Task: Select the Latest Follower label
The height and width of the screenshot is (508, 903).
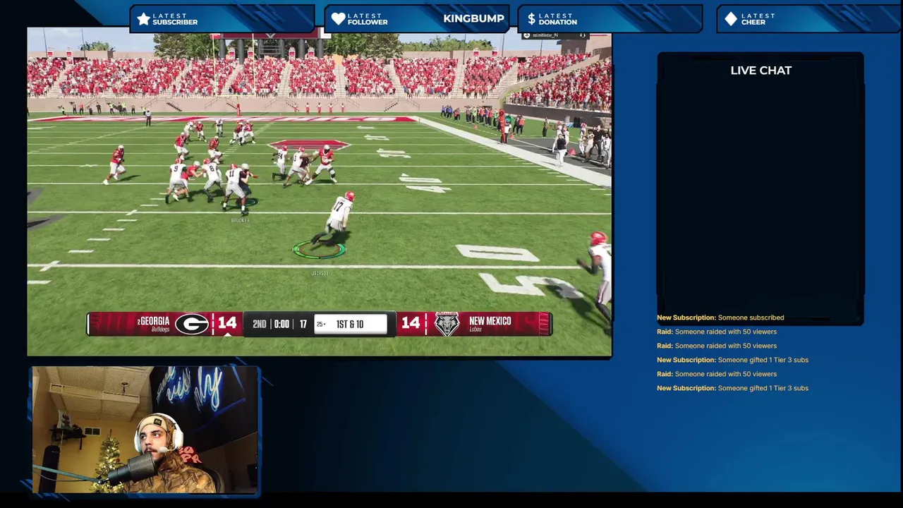Action: [368, 19]
